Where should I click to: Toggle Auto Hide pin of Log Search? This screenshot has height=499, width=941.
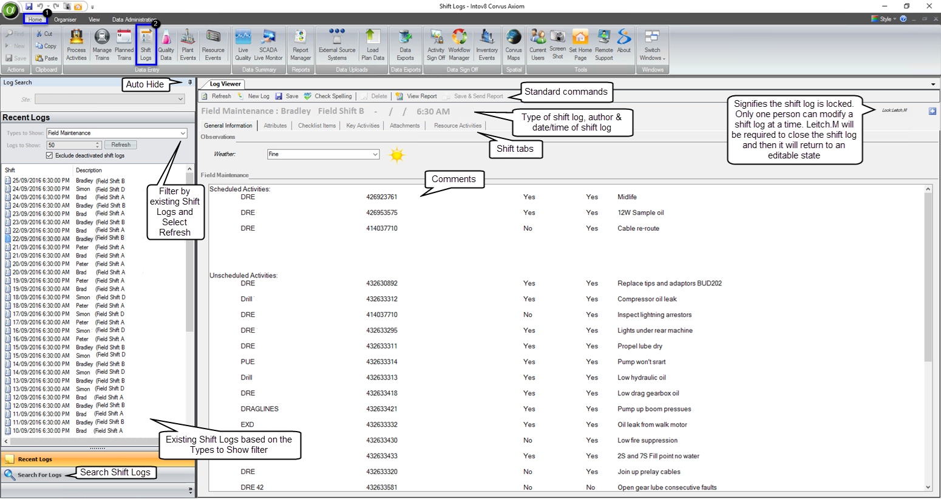point(190,83)
